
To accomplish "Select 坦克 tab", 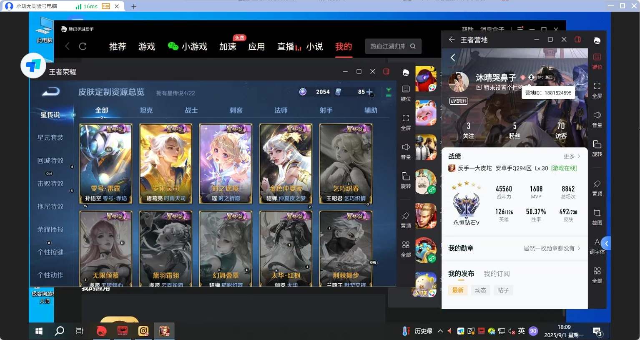I will (146, 110).
